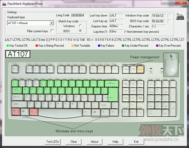The image size is (189, 148).
Task: Click the Clear button
Action: pyautogui.click(x=74, y=142)
